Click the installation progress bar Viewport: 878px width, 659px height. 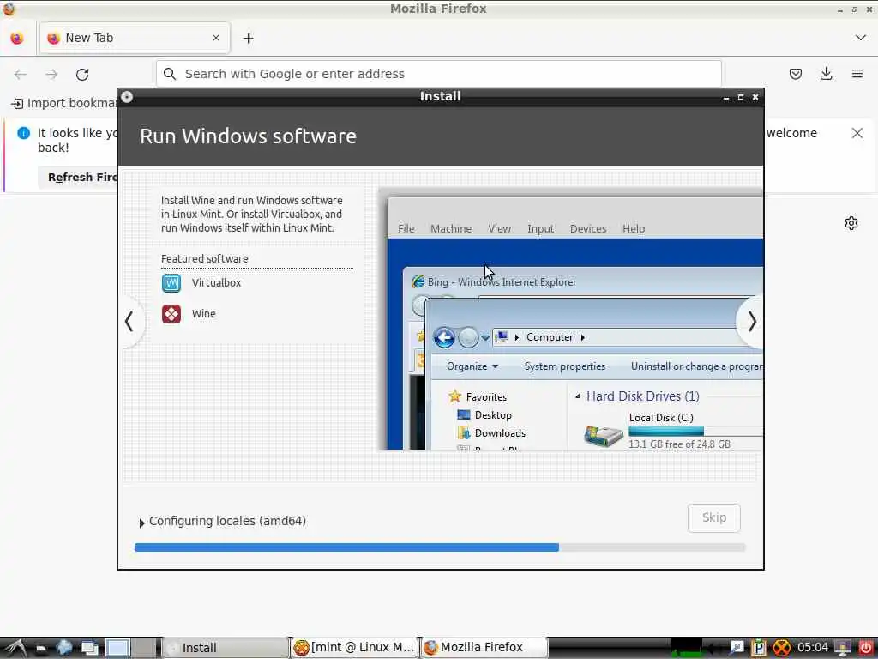pos(440,547)
